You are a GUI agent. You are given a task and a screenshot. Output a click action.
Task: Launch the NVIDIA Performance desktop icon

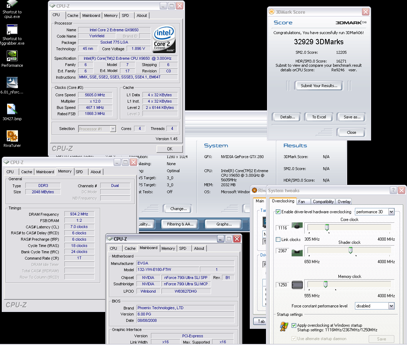point(12,56)
